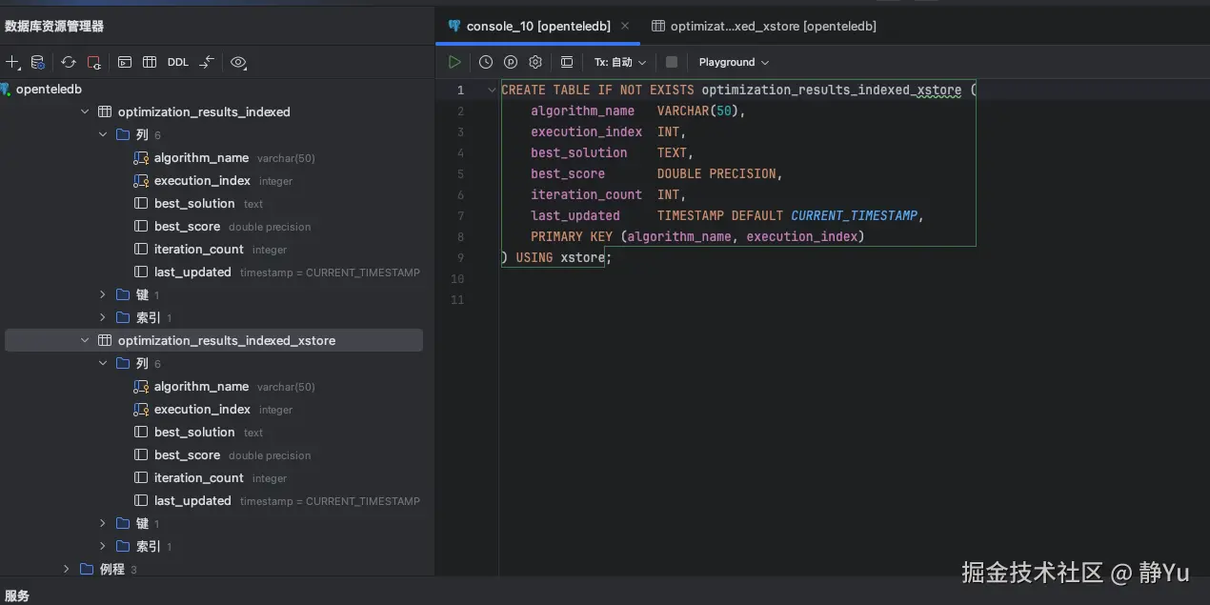Collapse the optimization_results_indexed table node
The height and width of the screenshot is (605, 1210).
pyautogui.click(x=85, y=111)
